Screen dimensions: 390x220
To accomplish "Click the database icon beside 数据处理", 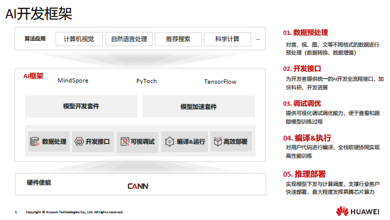I will click(35, 141).
